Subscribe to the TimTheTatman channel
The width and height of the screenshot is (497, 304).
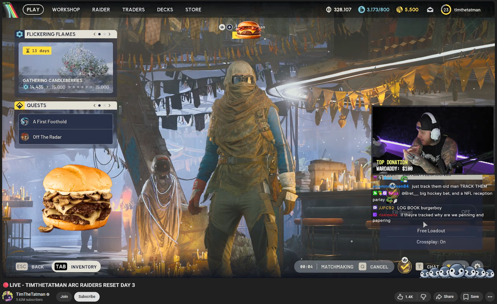pyautogui.click(x=87, y=297)
